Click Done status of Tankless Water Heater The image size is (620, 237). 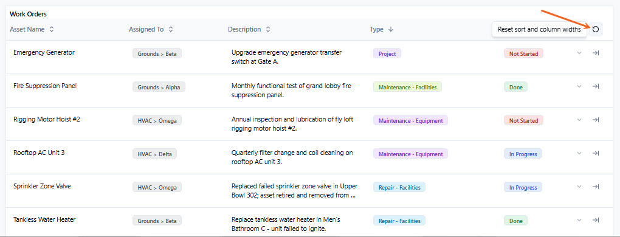515,221
